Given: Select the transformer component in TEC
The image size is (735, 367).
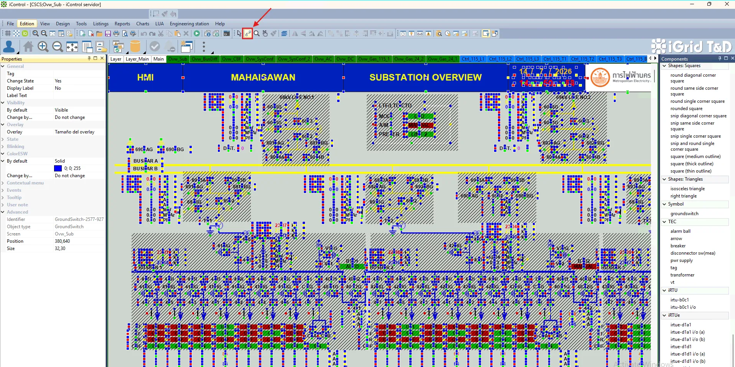Looking at the screenshot, I should 682,275.
